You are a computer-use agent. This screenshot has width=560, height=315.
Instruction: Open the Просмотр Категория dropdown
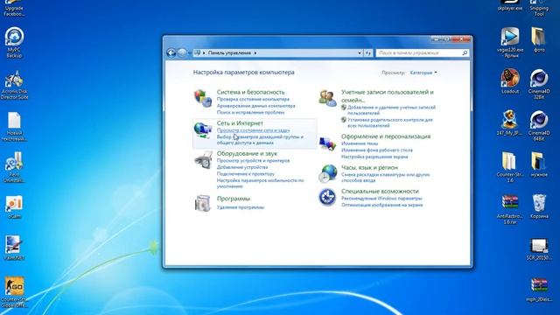click(x=423, y=73)
